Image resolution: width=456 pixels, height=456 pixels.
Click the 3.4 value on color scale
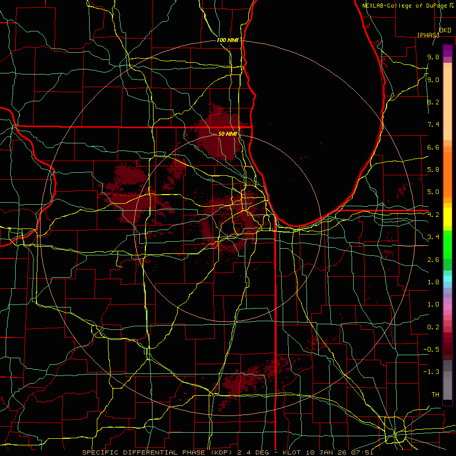point(433,237)
